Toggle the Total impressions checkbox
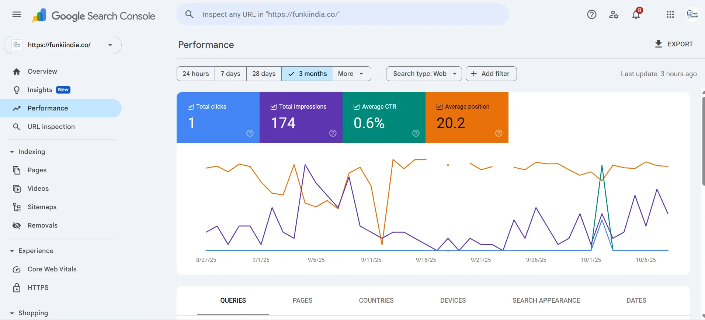705x320 pixels. [x=274, y=107]
